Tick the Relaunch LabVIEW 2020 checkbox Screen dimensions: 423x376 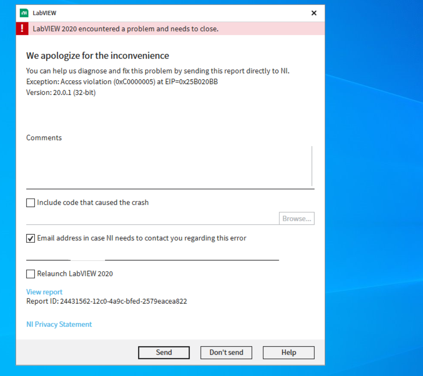[x=31, y=274]
